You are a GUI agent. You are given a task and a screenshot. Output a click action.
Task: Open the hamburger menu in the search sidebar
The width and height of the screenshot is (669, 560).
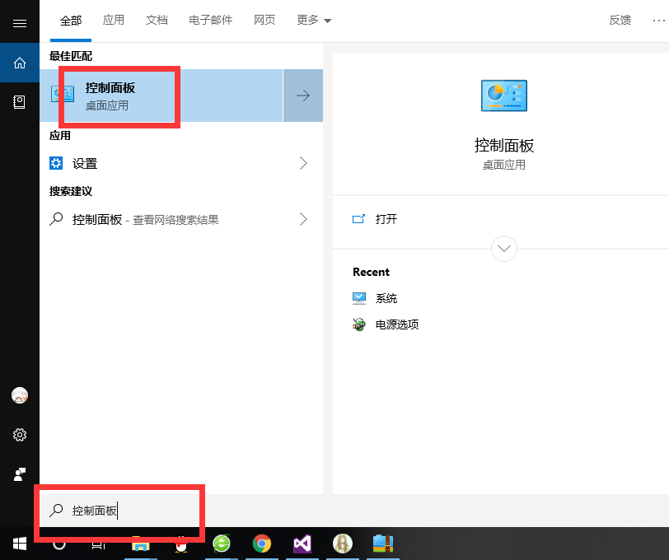[20, 23]
